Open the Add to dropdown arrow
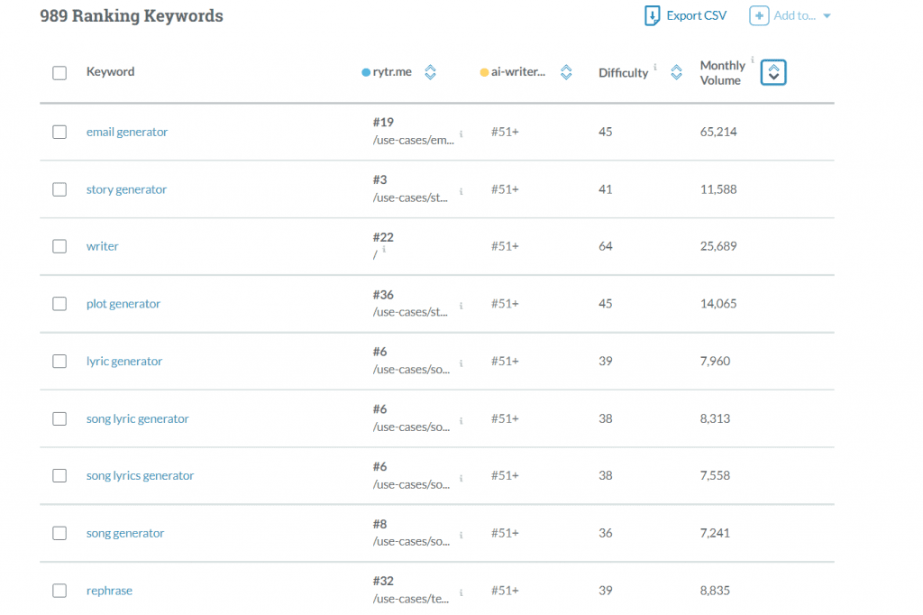Image resolution: width=923 pixels, height=615 pixels. (x=827, y=16)
